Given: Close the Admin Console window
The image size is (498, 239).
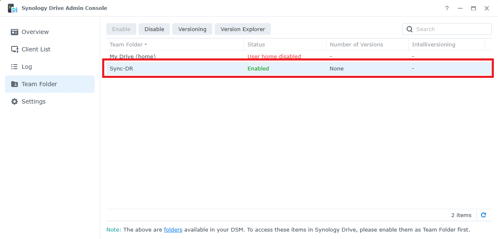Looking at the screenshot, I should point(486,8).
